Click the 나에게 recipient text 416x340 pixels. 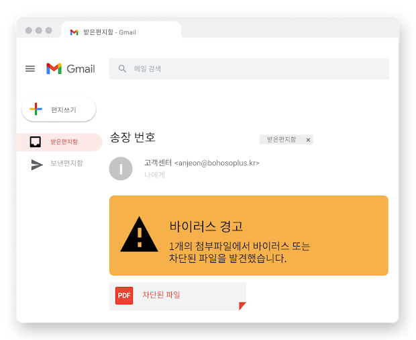coord(155,175)
